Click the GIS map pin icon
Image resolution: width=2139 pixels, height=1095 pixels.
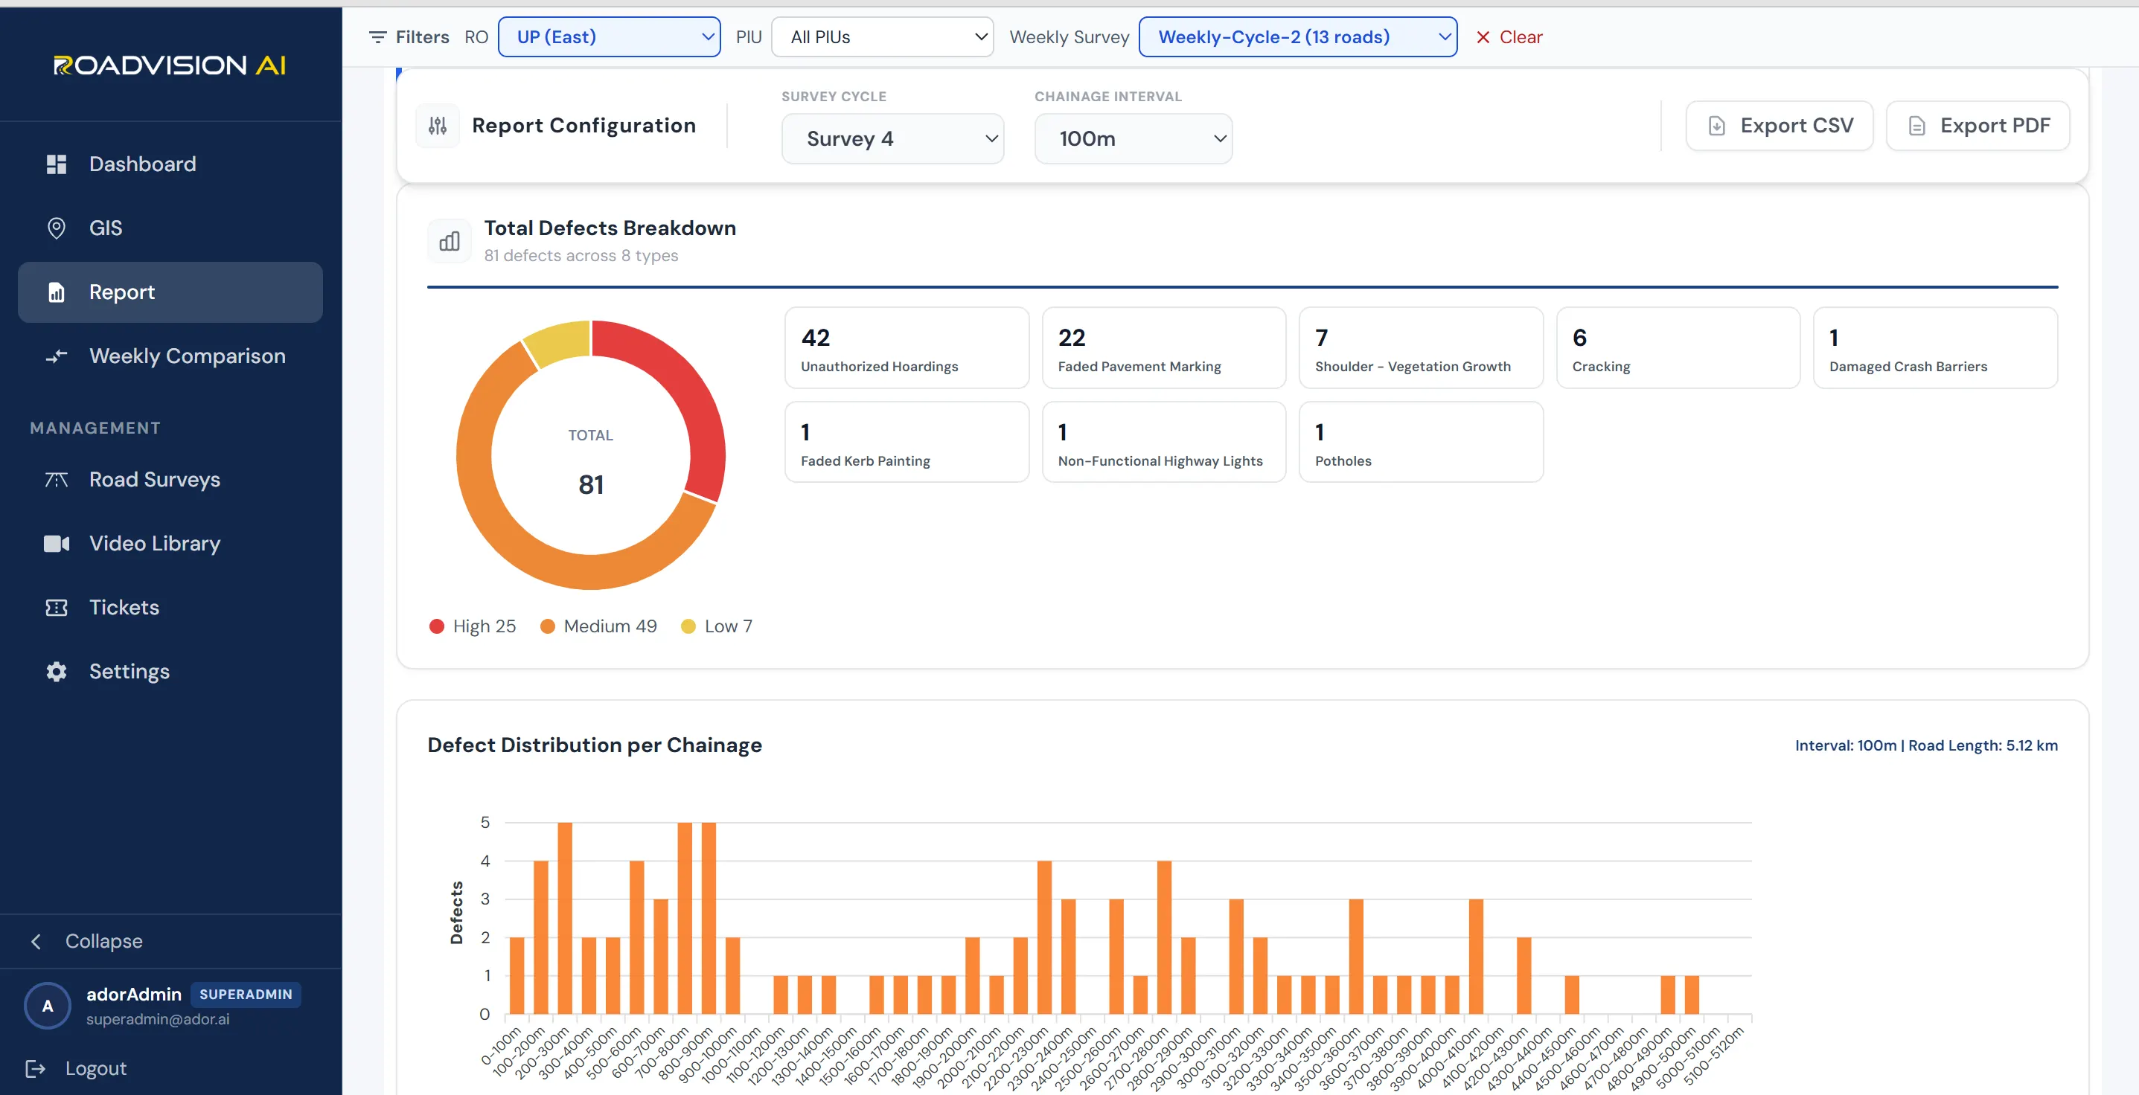point(57,228)
